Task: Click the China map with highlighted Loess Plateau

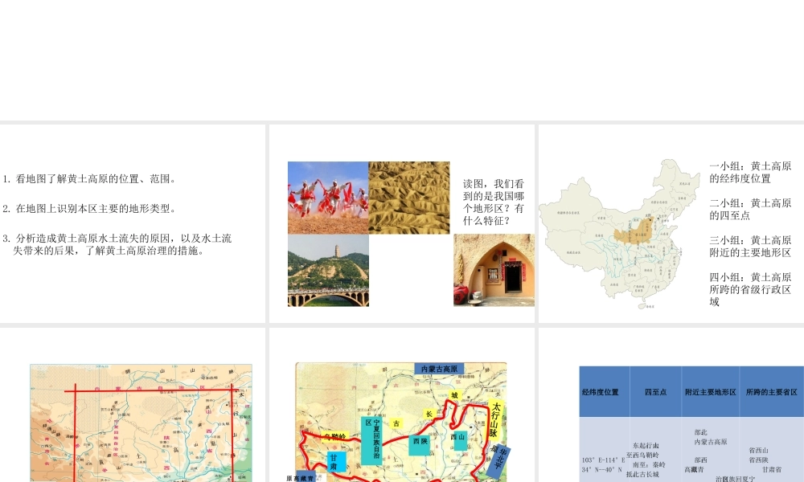Action: (x=619, y=234)
